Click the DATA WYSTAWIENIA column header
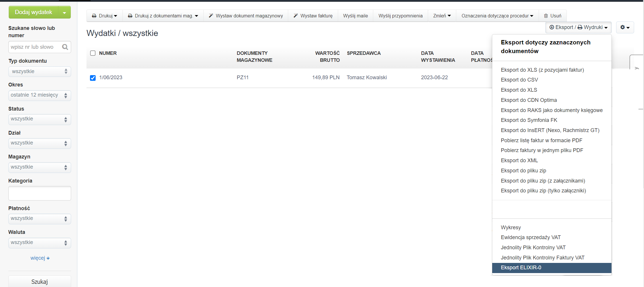Viewport: 644px width, 287px height. [x=438, y=57]
